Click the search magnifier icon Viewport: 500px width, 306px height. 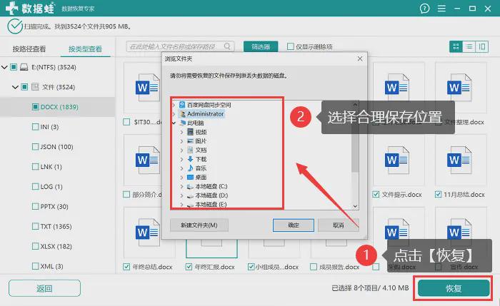tap(227, 46)
